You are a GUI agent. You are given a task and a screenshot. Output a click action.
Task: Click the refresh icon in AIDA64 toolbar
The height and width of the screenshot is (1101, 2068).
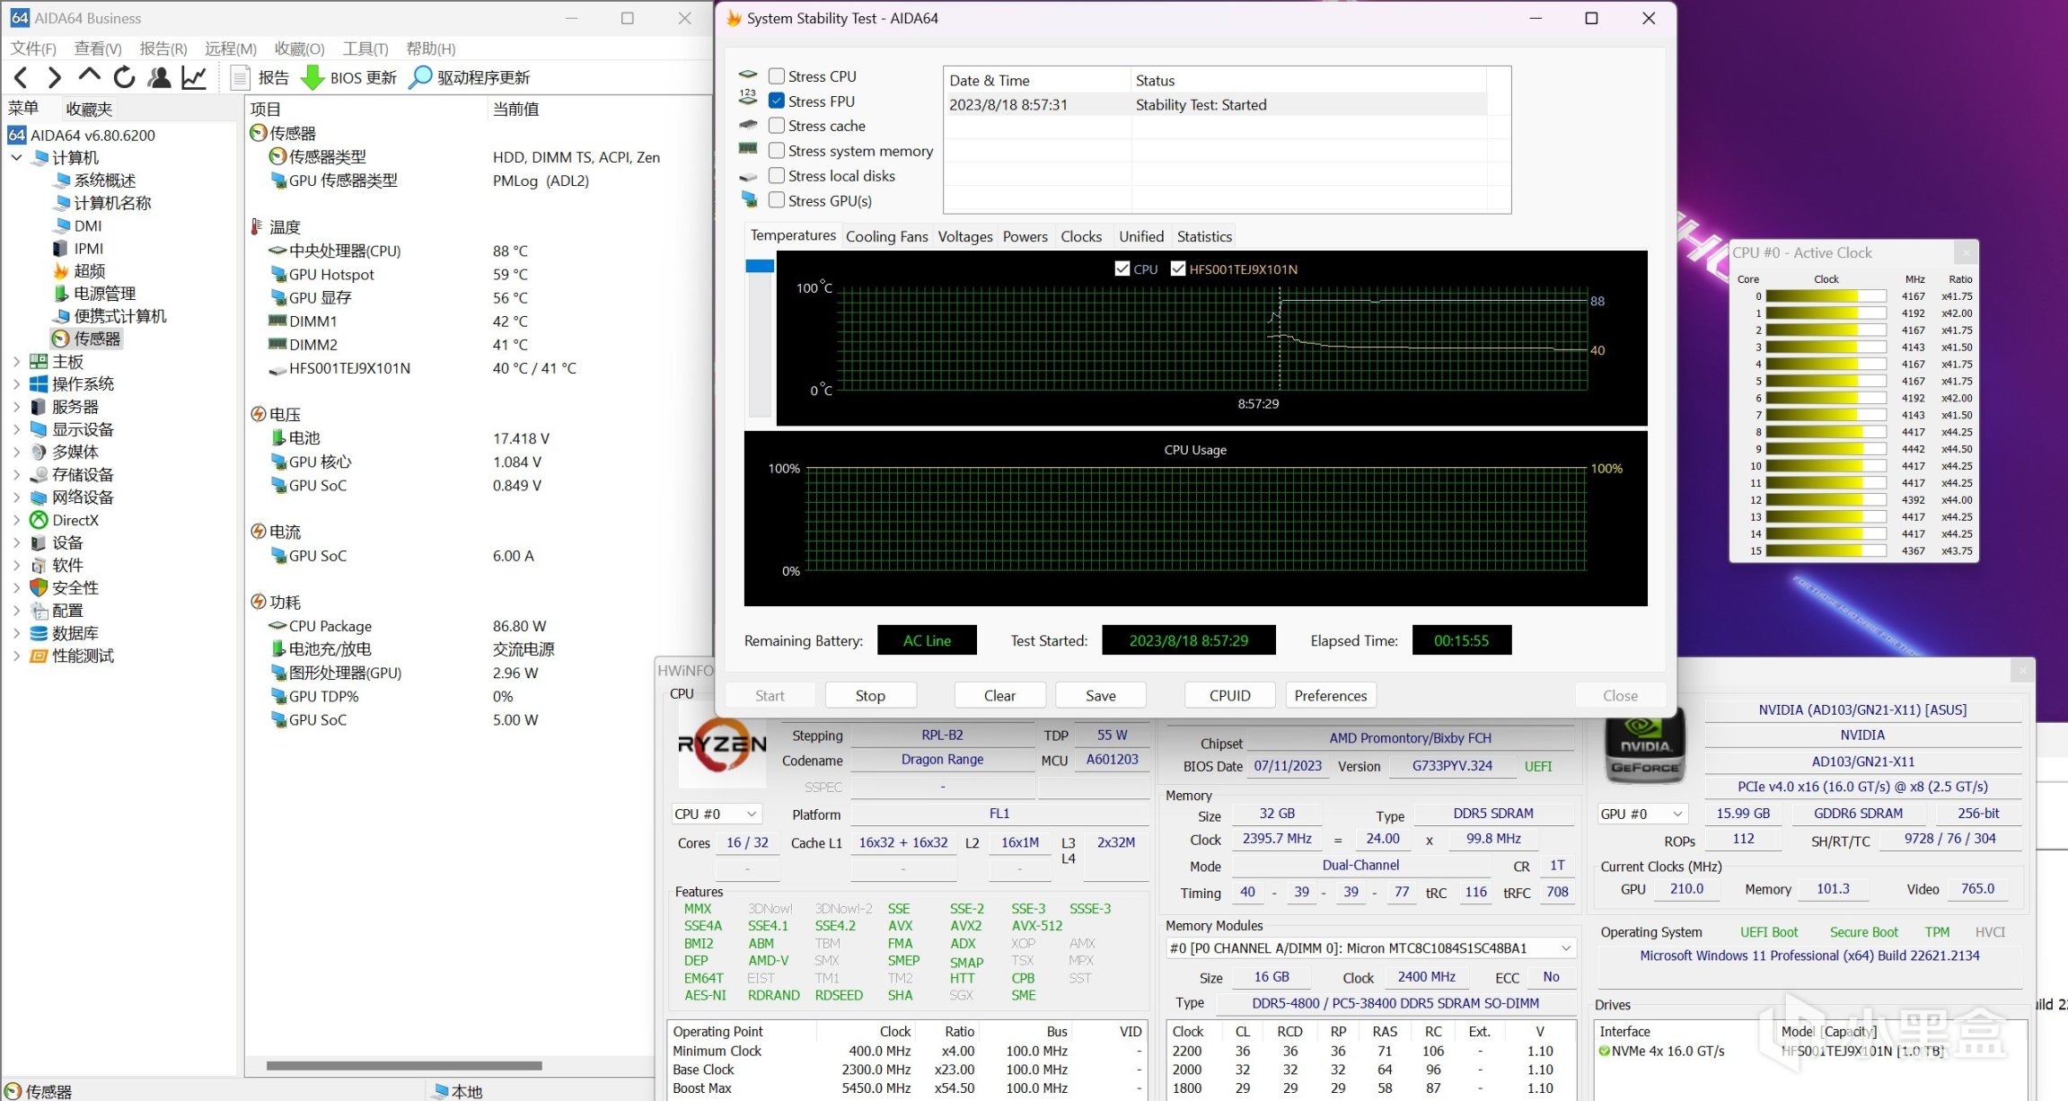click(125, 78)
